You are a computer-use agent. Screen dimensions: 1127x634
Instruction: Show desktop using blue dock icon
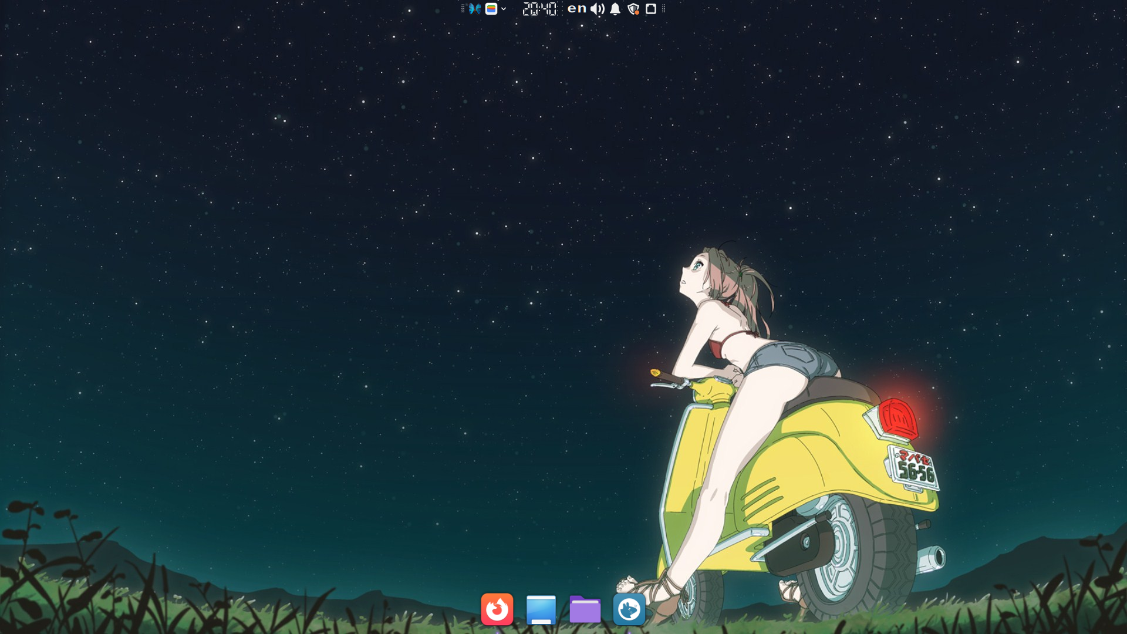tap(541, 609)
